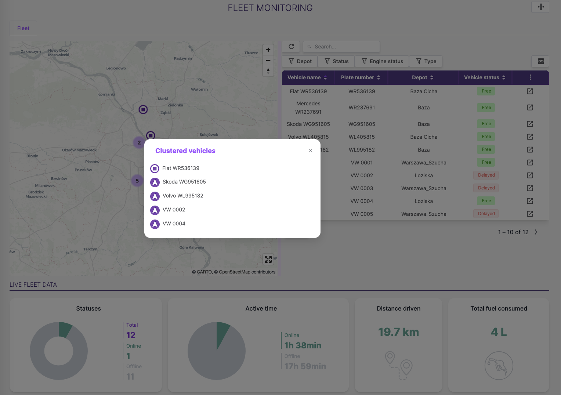Click the VW 0002 arrow marker icon

point(155,210)
